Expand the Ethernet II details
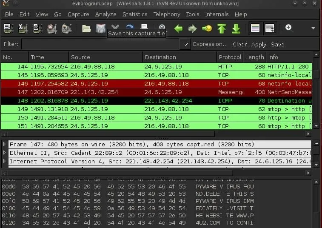Viewport: 322px width, 228px height. [x=4, y=153]
